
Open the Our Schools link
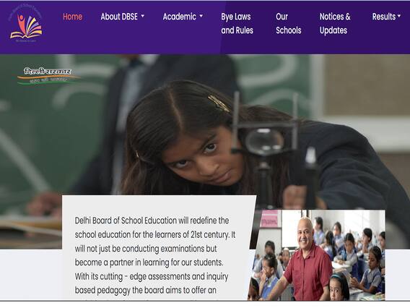[289, 23]
